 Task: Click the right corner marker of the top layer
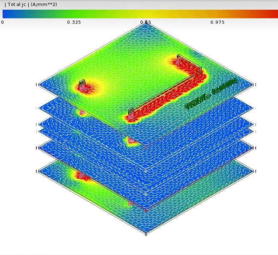[x=254, y=85]
